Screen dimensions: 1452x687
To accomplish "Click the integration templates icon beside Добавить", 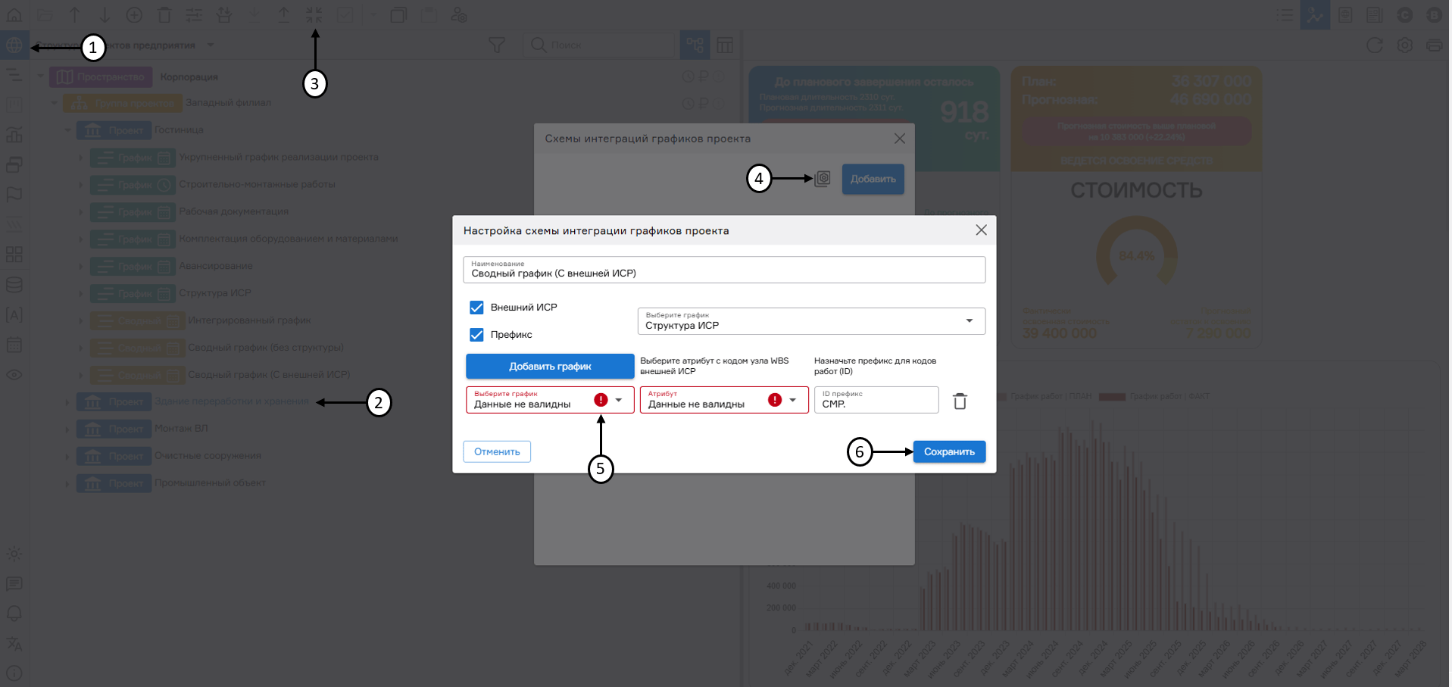I will tap(823, 179).
